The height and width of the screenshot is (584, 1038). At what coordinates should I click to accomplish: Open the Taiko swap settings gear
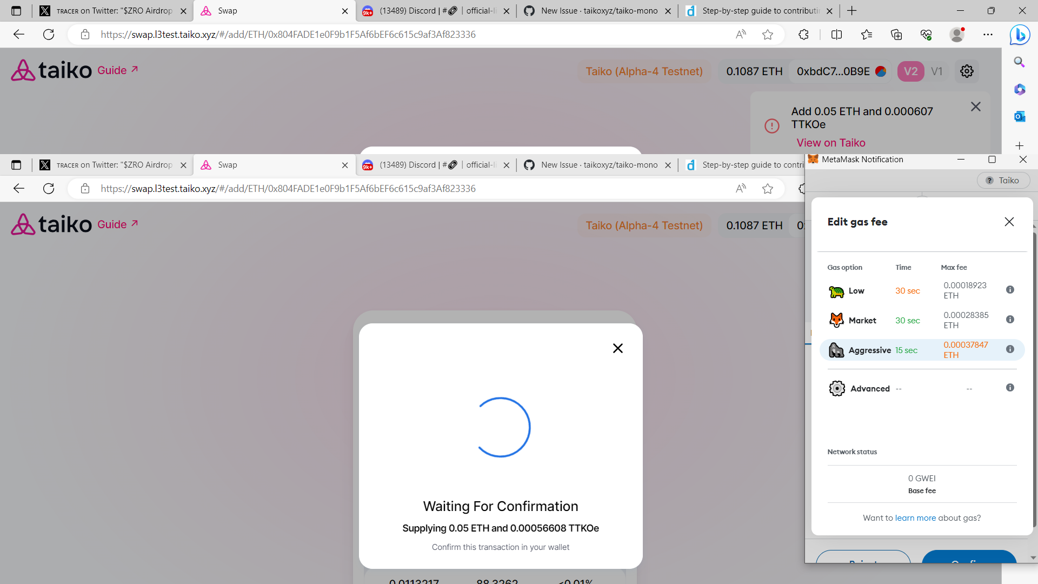967,71
